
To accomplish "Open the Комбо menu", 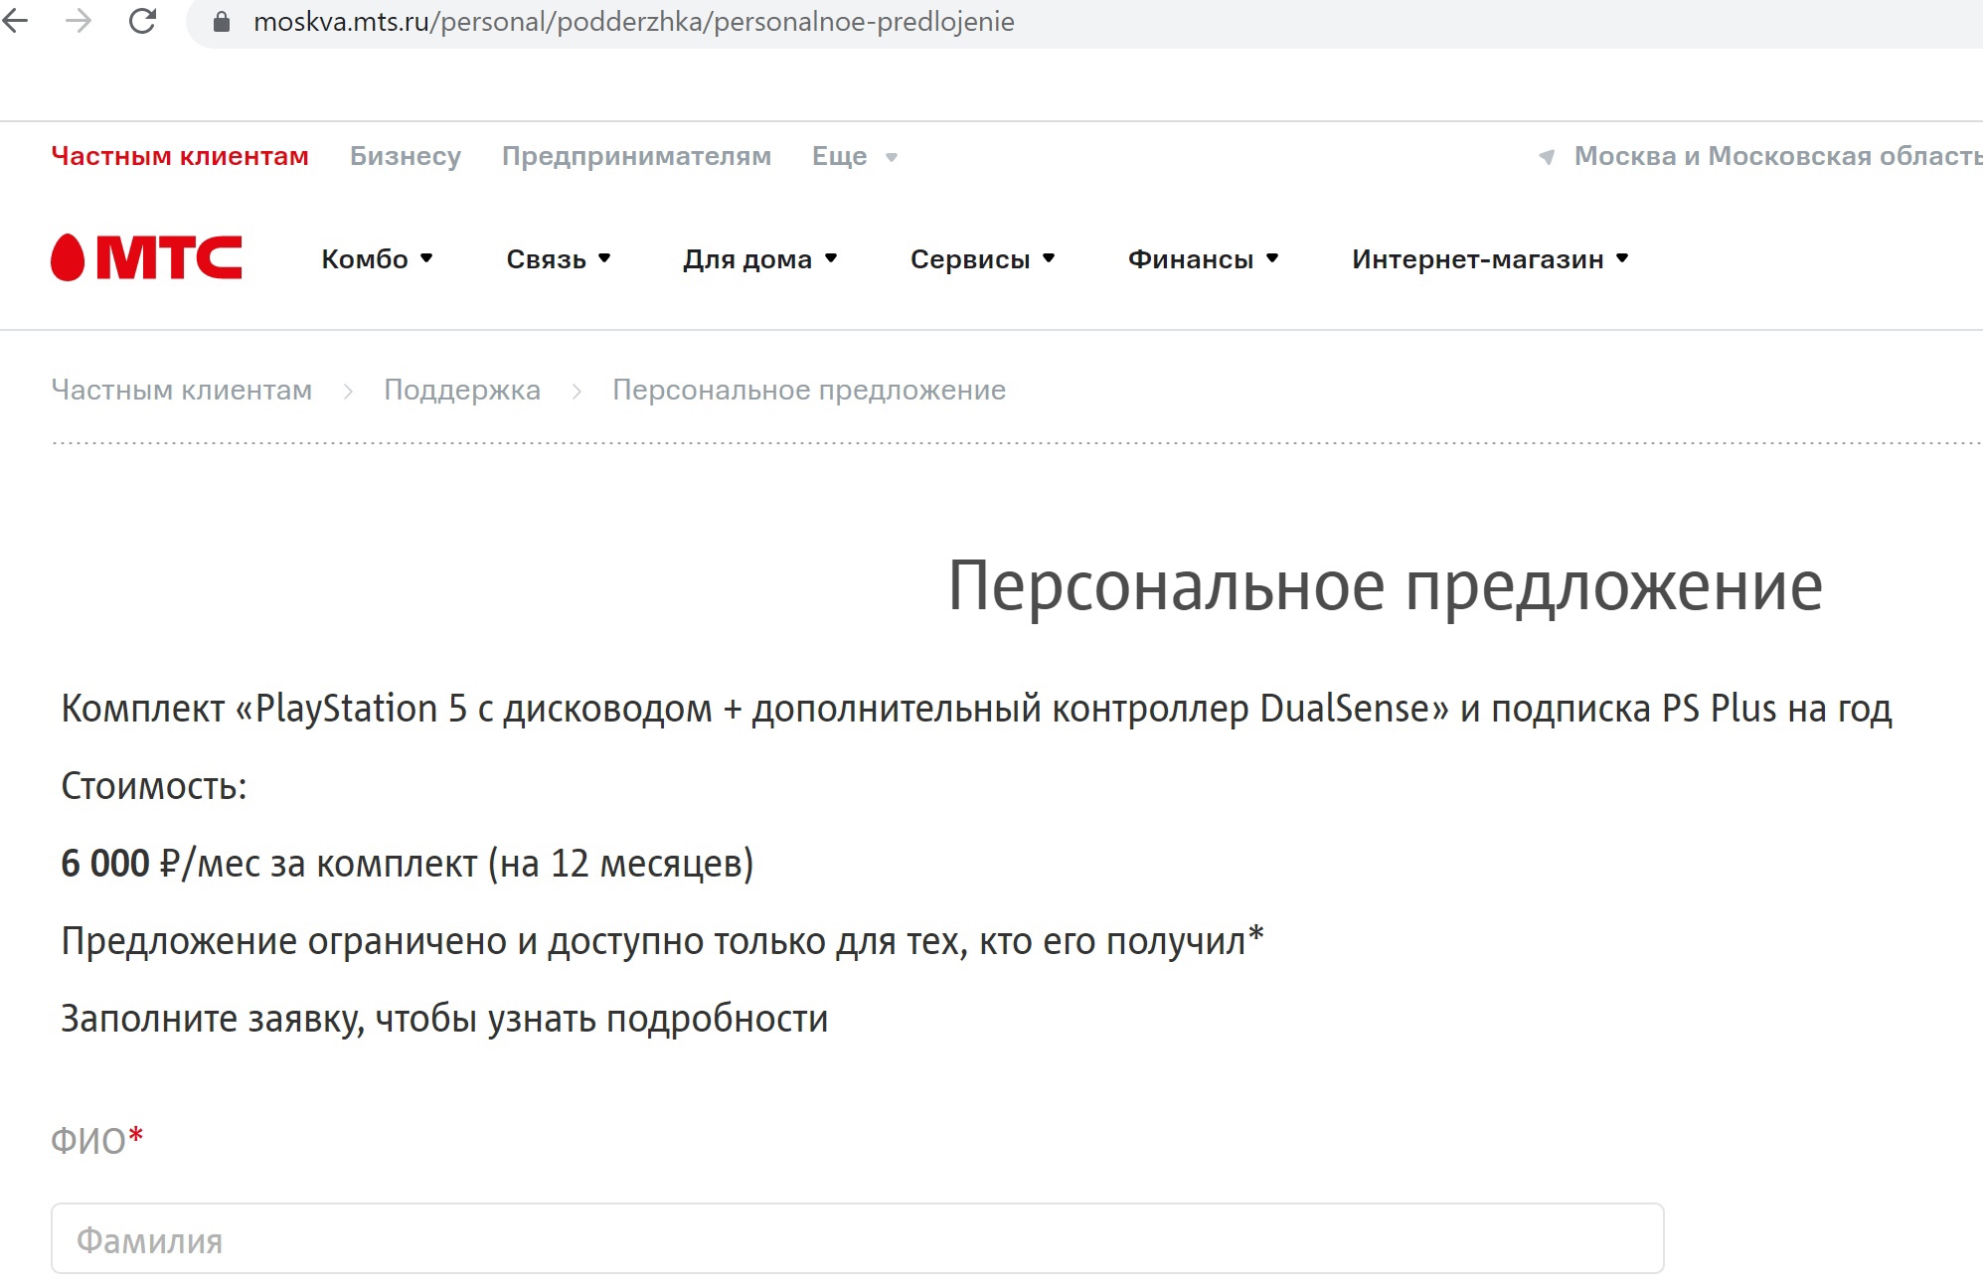I will (377, 258).
